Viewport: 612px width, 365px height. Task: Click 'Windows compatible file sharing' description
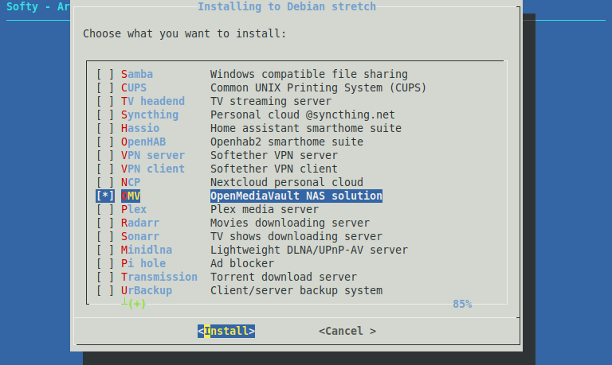tap(309, 74)
